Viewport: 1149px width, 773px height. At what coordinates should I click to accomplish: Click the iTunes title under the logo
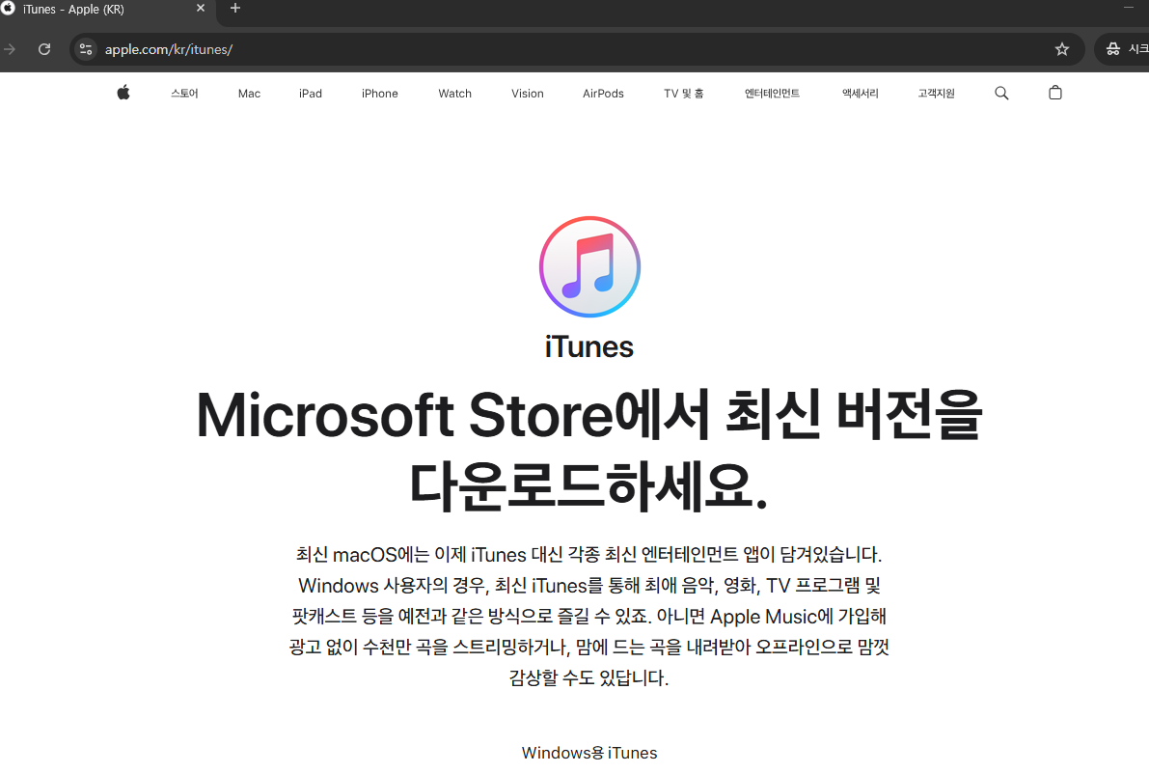tap(589, 347)
